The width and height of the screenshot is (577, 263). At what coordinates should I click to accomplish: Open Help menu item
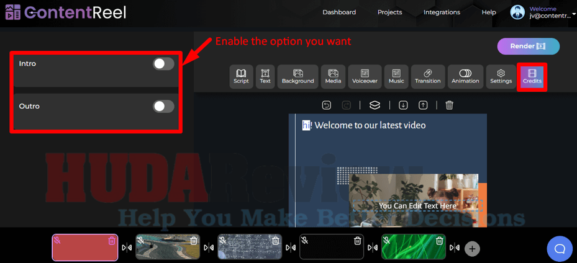(489, 12)
